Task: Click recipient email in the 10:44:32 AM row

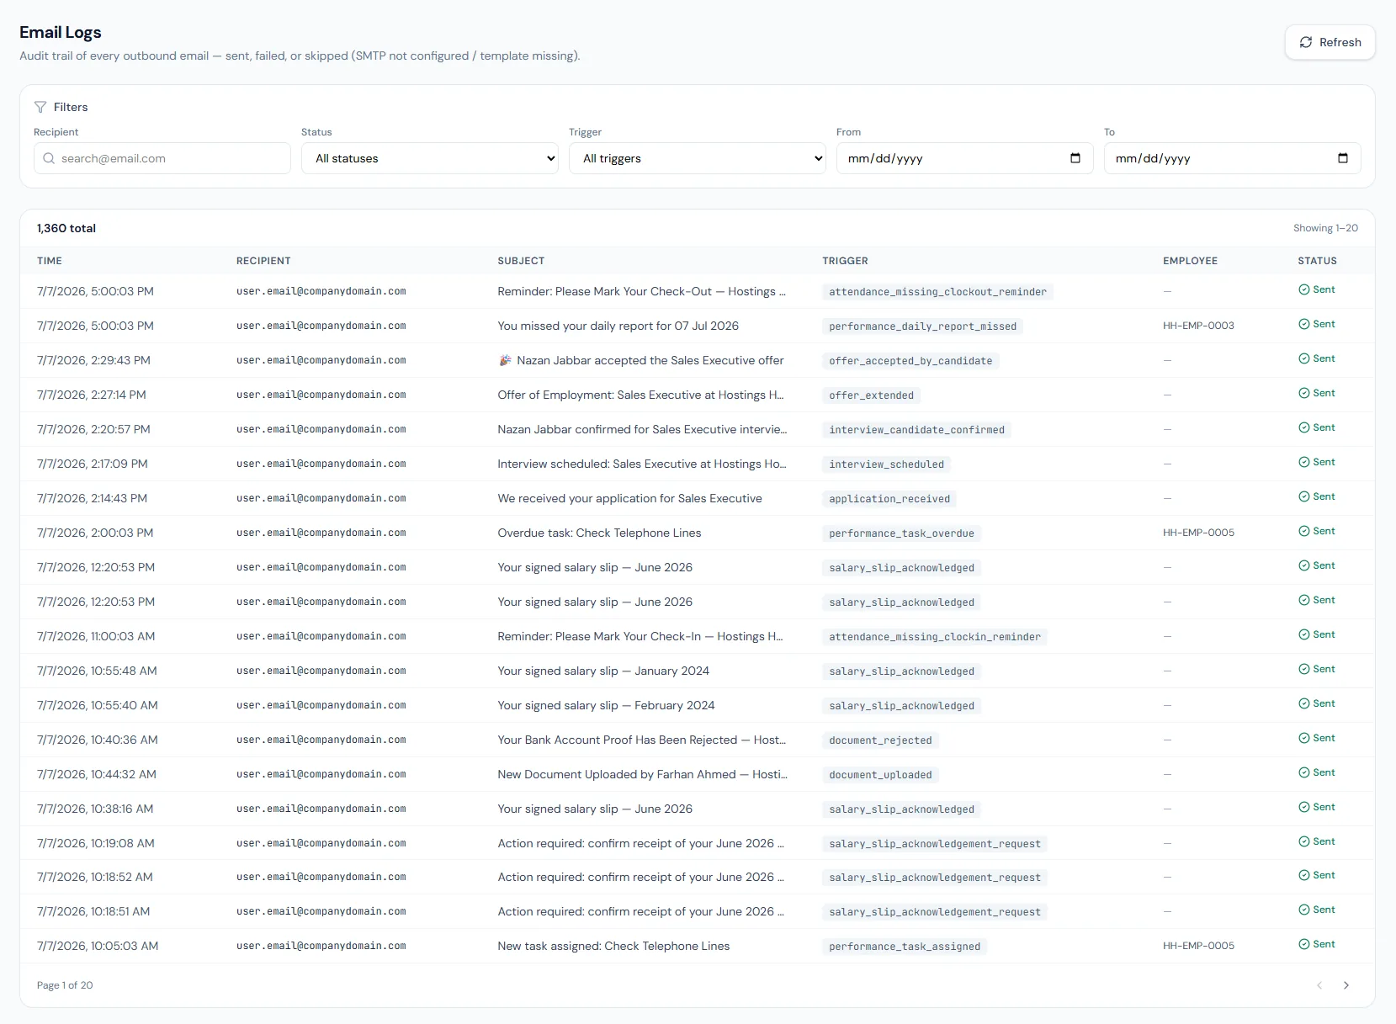Action: [321, 774]
